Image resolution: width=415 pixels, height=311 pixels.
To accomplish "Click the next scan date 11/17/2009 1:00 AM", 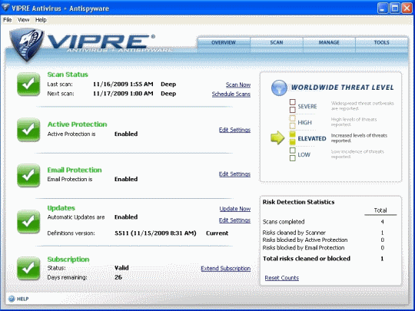I will tap(123, 94).
